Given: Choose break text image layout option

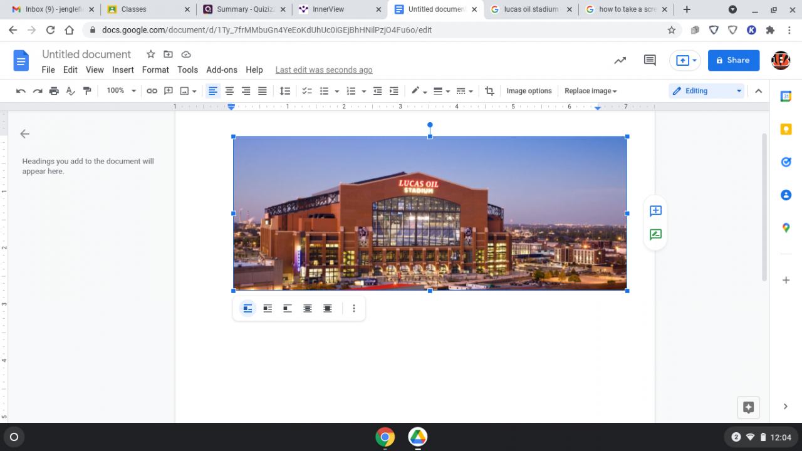Looking at the screenshot, I should 288,308.
